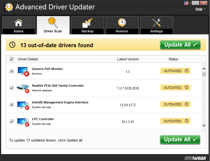This screenshot has width=210, height=161.
Task: Click the Intel Management Engine device icon
Action: coord(23,105)
